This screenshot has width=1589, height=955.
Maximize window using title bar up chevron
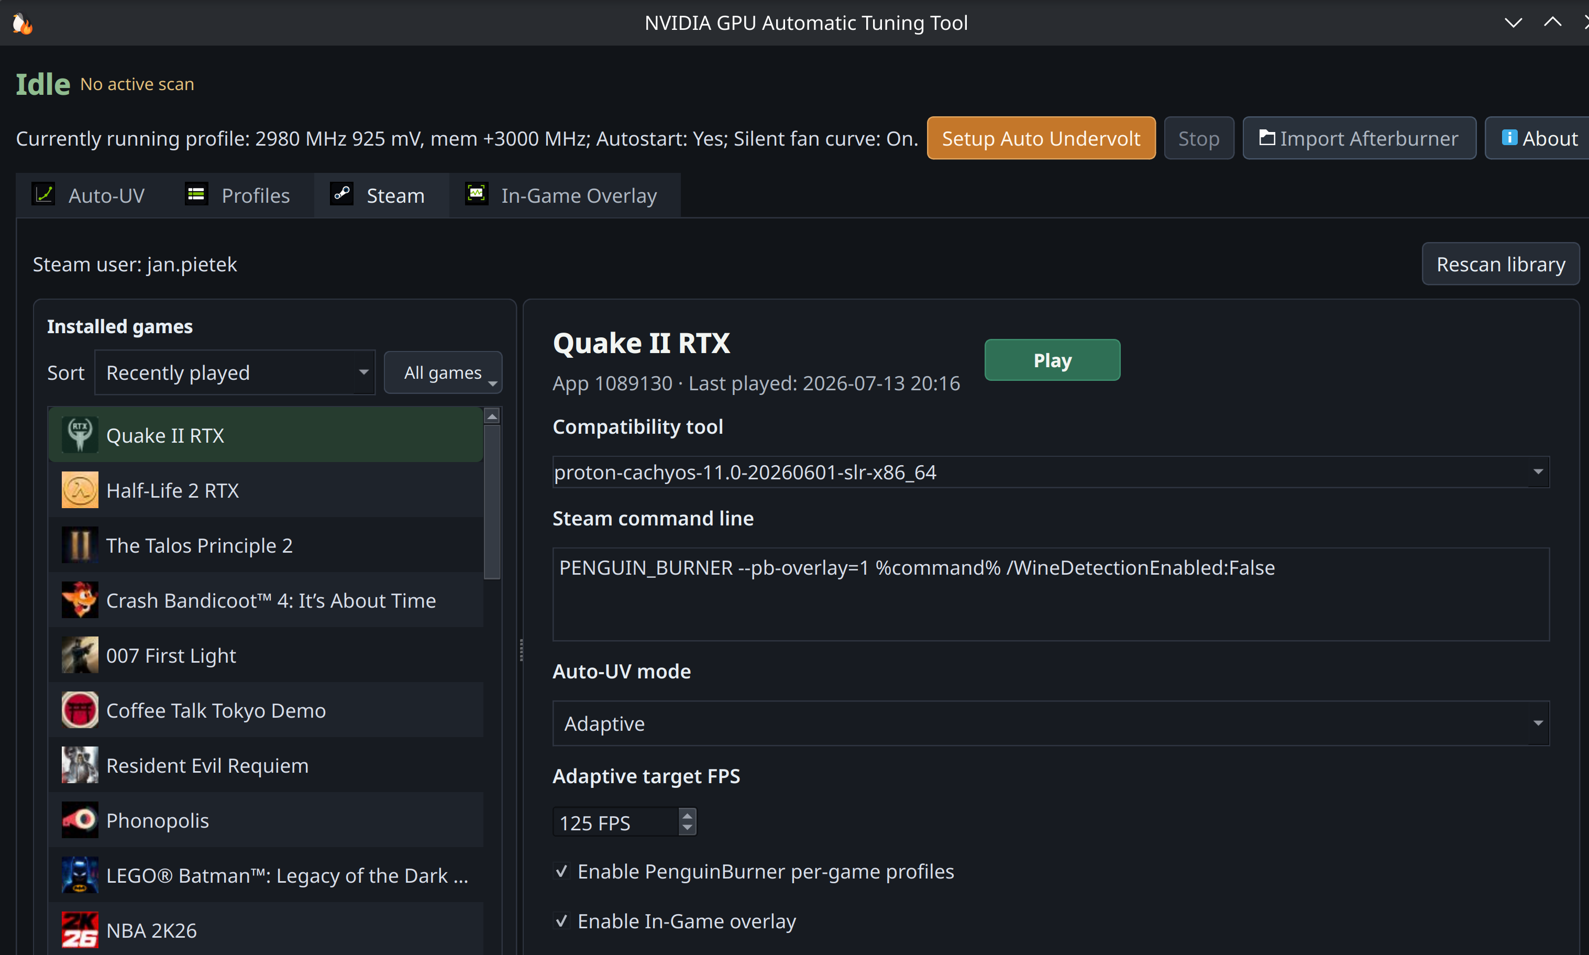1552,22
